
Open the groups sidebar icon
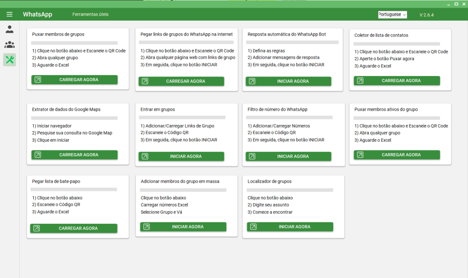click(10, 45)
